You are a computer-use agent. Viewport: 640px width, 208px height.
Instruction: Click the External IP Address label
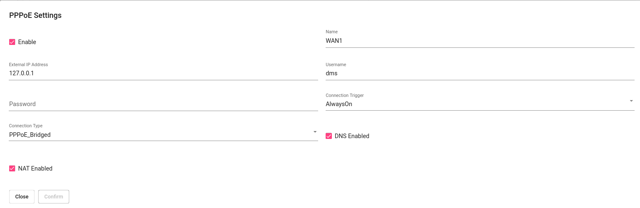point(28,64)
